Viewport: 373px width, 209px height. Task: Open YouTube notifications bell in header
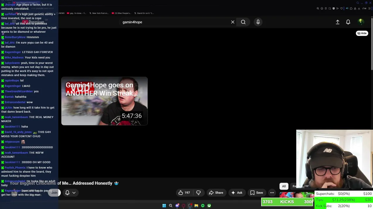[x=348, y=22]
